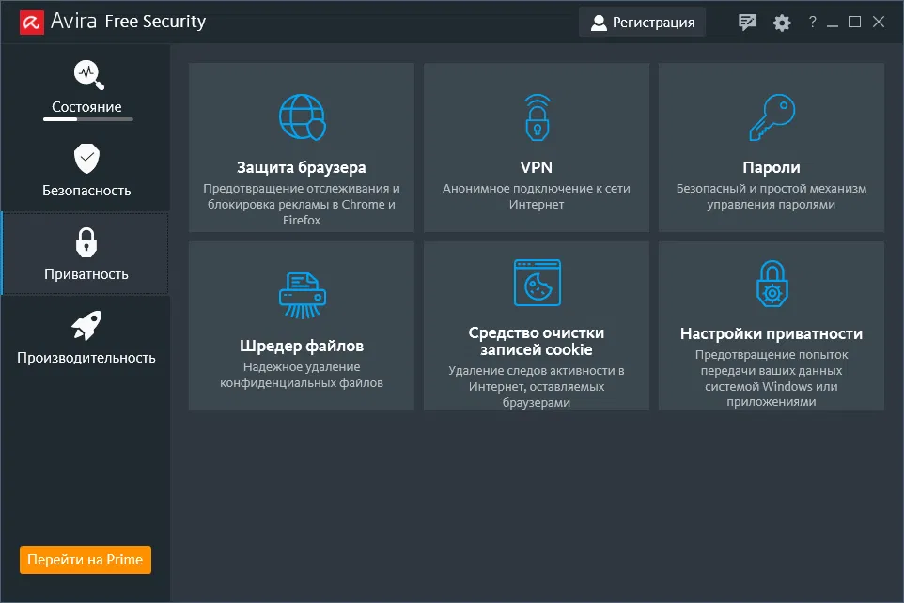904x603 pixels.
Task: Click the question mark help icon
Action: pos(812,23)
